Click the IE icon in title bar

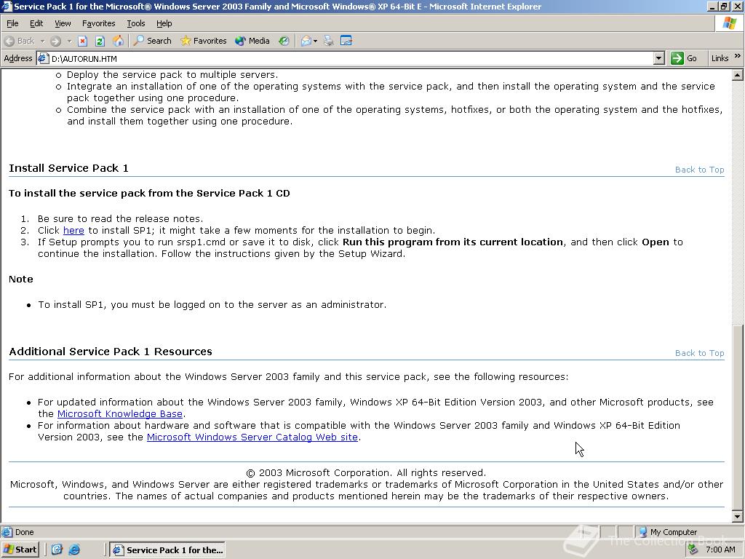click(x=7, y=7)
